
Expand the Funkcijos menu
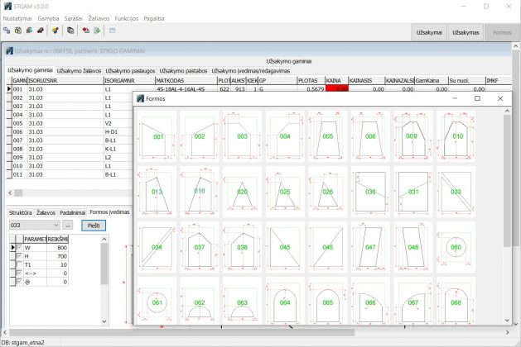[127, 17]
